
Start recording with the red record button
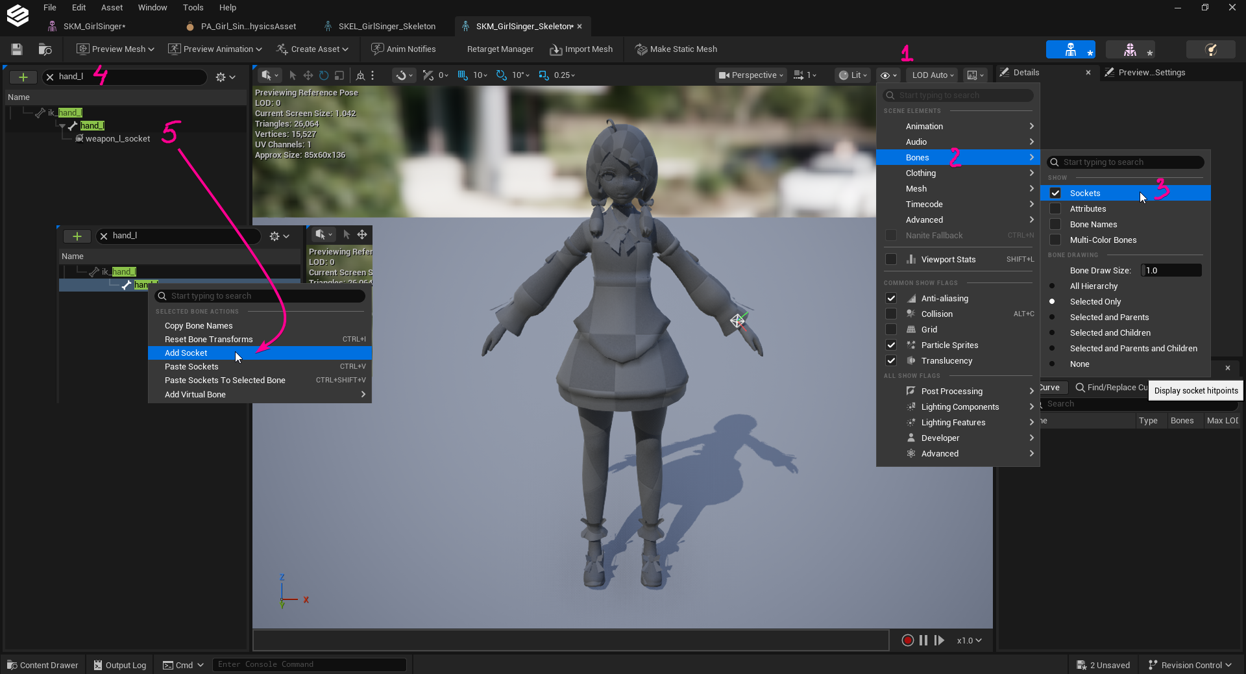(908, 640)
